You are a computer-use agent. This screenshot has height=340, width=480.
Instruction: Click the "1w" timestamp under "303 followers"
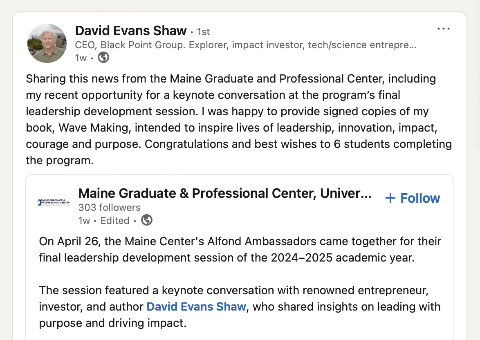tap(84, 221)
